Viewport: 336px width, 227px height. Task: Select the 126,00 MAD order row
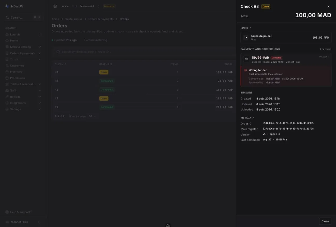(144, 98)
